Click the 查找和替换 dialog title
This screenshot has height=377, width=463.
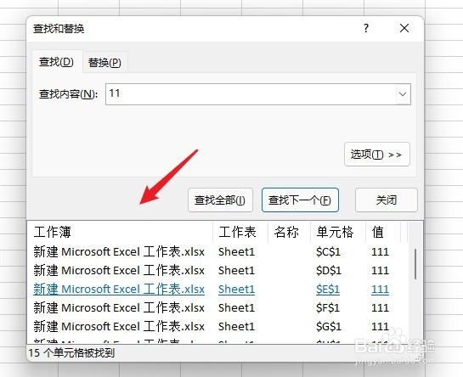tap(59, 29)
